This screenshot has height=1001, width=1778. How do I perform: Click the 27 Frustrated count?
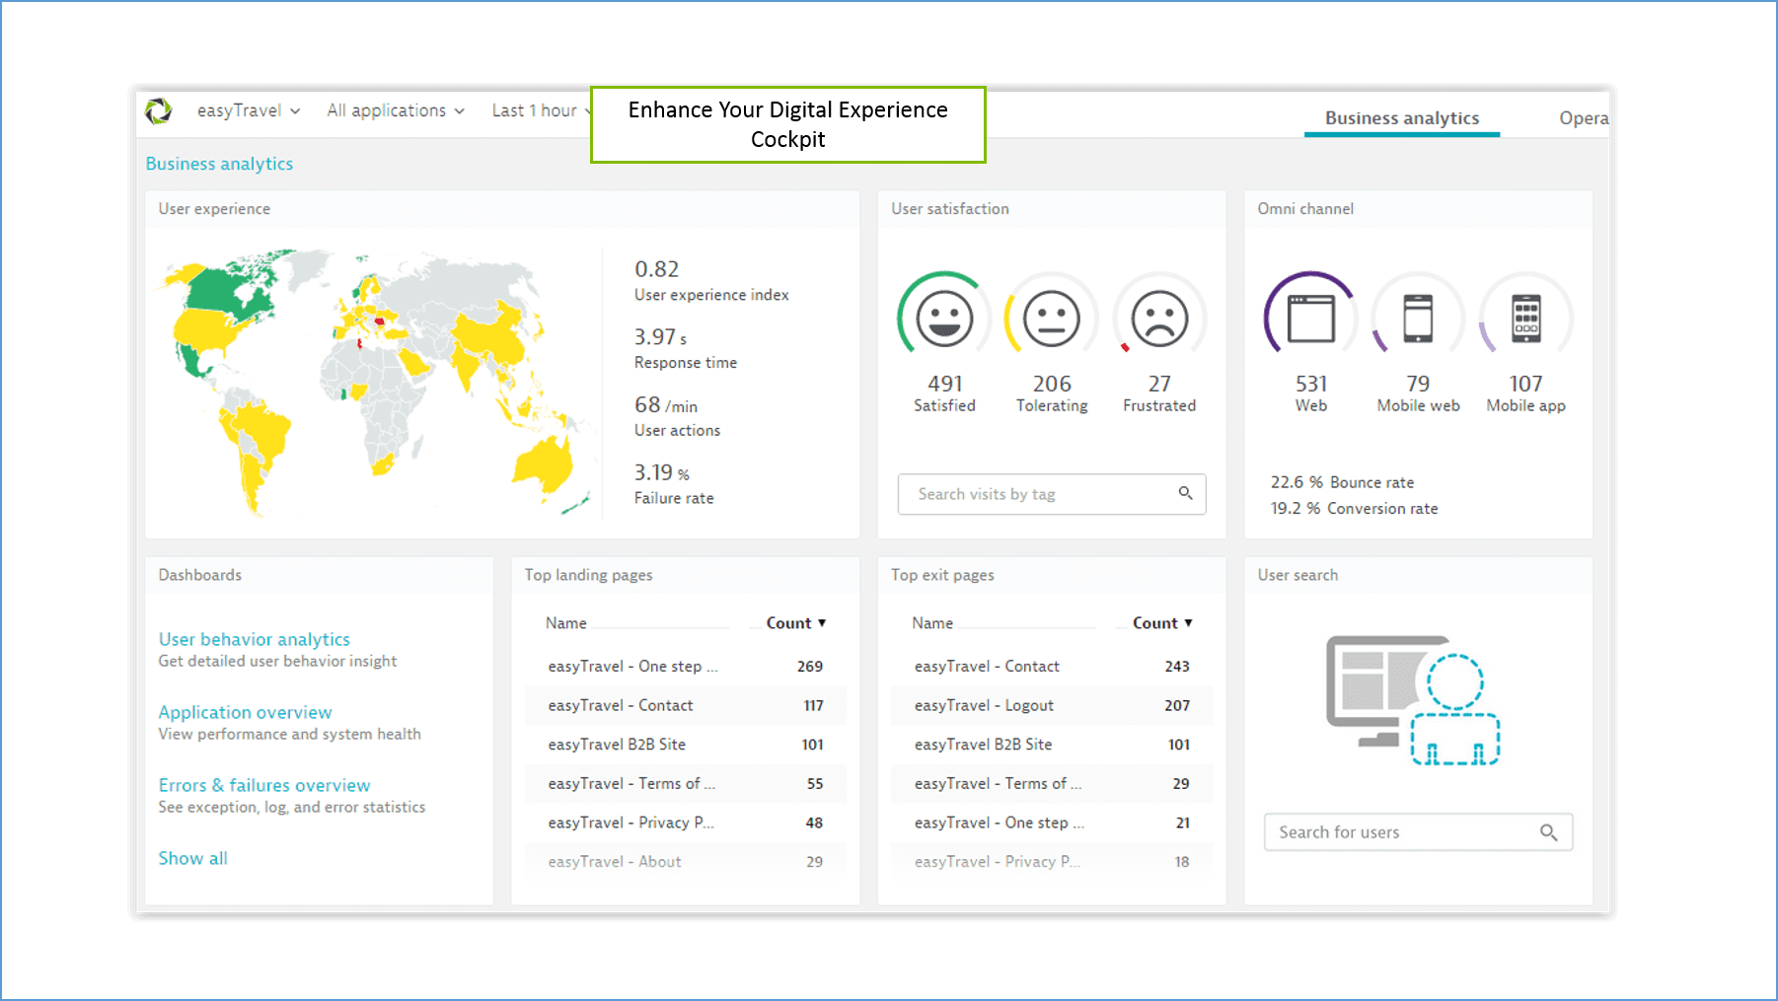tap(1159, 384)
